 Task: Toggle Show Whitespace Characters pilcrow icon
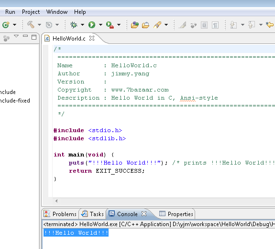coord(215,25)
